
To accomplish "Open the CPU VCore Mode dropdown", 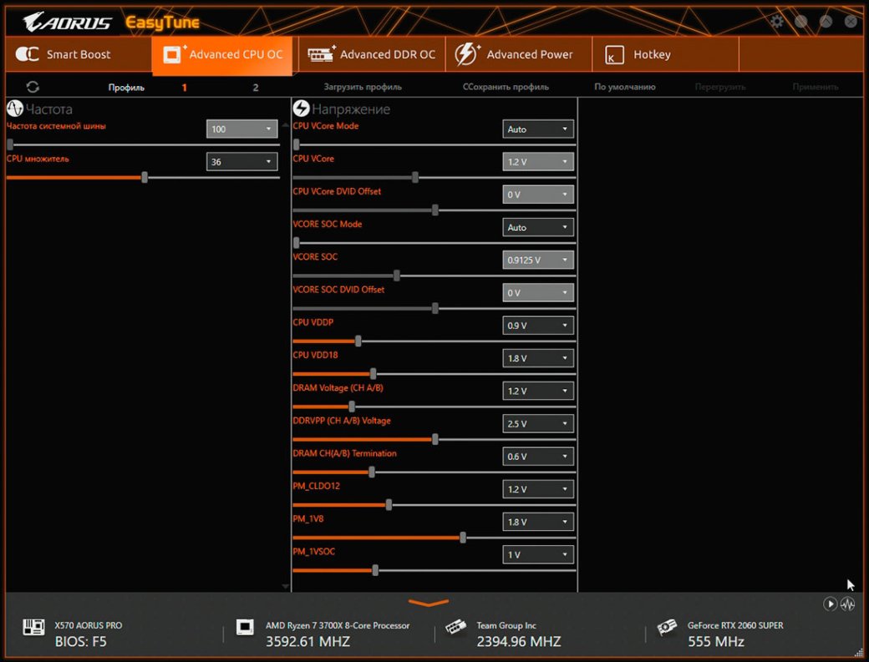I will click(x=538, y=129).
